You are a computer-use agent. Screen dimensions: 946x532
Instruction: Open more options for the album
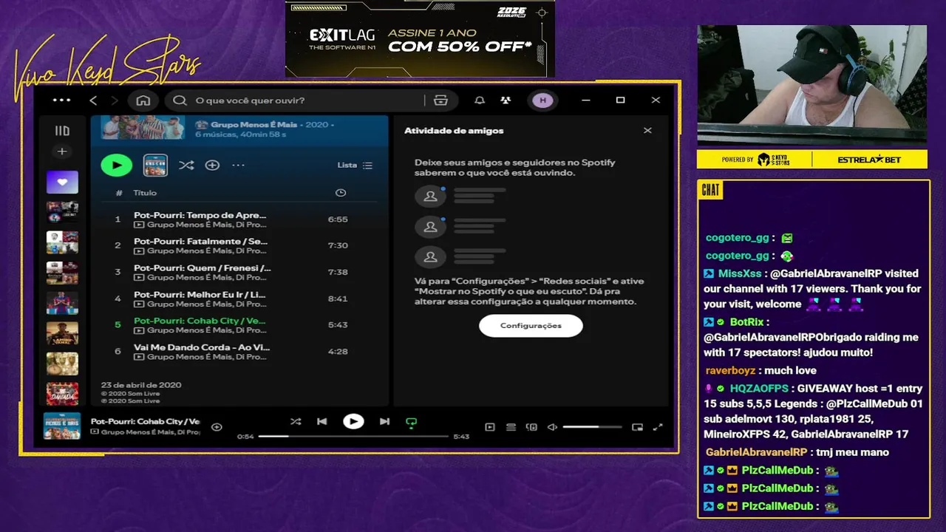point(238,166)
